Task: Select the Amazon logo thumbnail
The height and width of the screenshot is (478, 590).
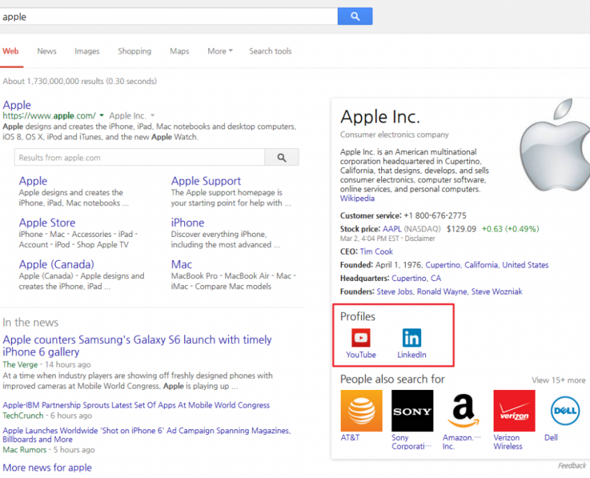Action: pos(463,411)
